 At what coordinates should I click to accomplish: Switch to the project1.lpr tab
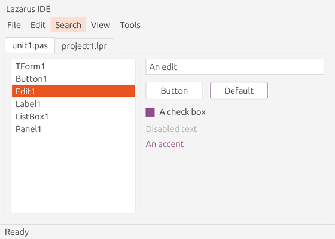point(84,45)
